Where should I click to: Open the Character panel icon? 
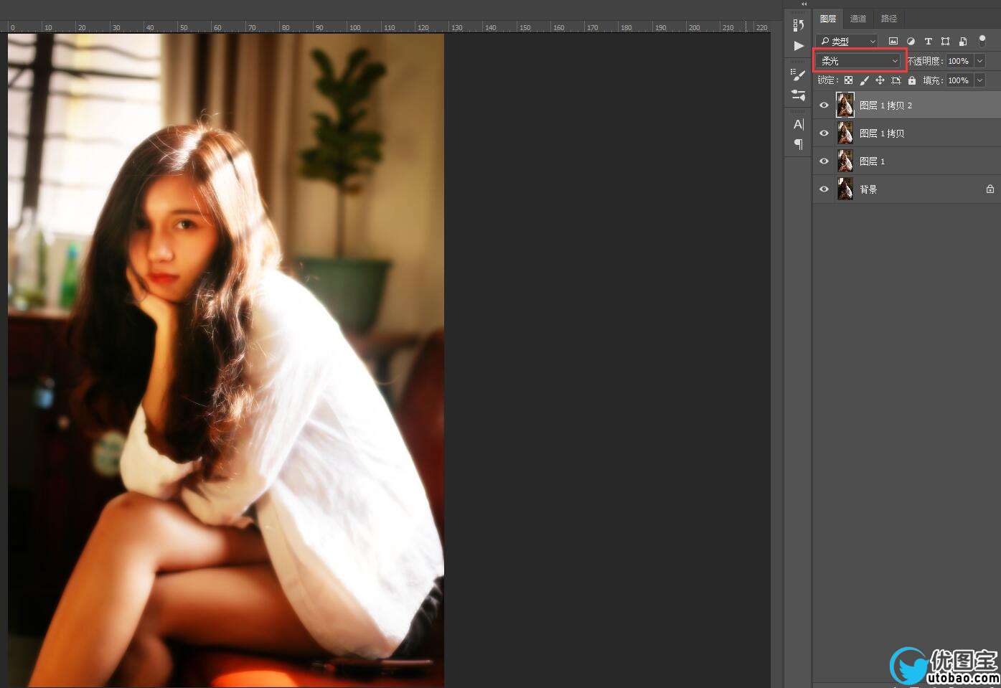click(799, 124)
